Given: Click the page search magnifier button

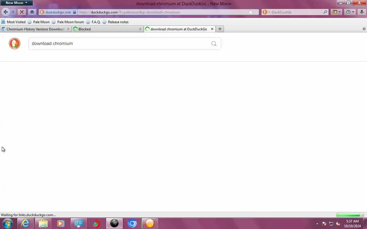Looking at the screenshot, I should click(214, 44).
